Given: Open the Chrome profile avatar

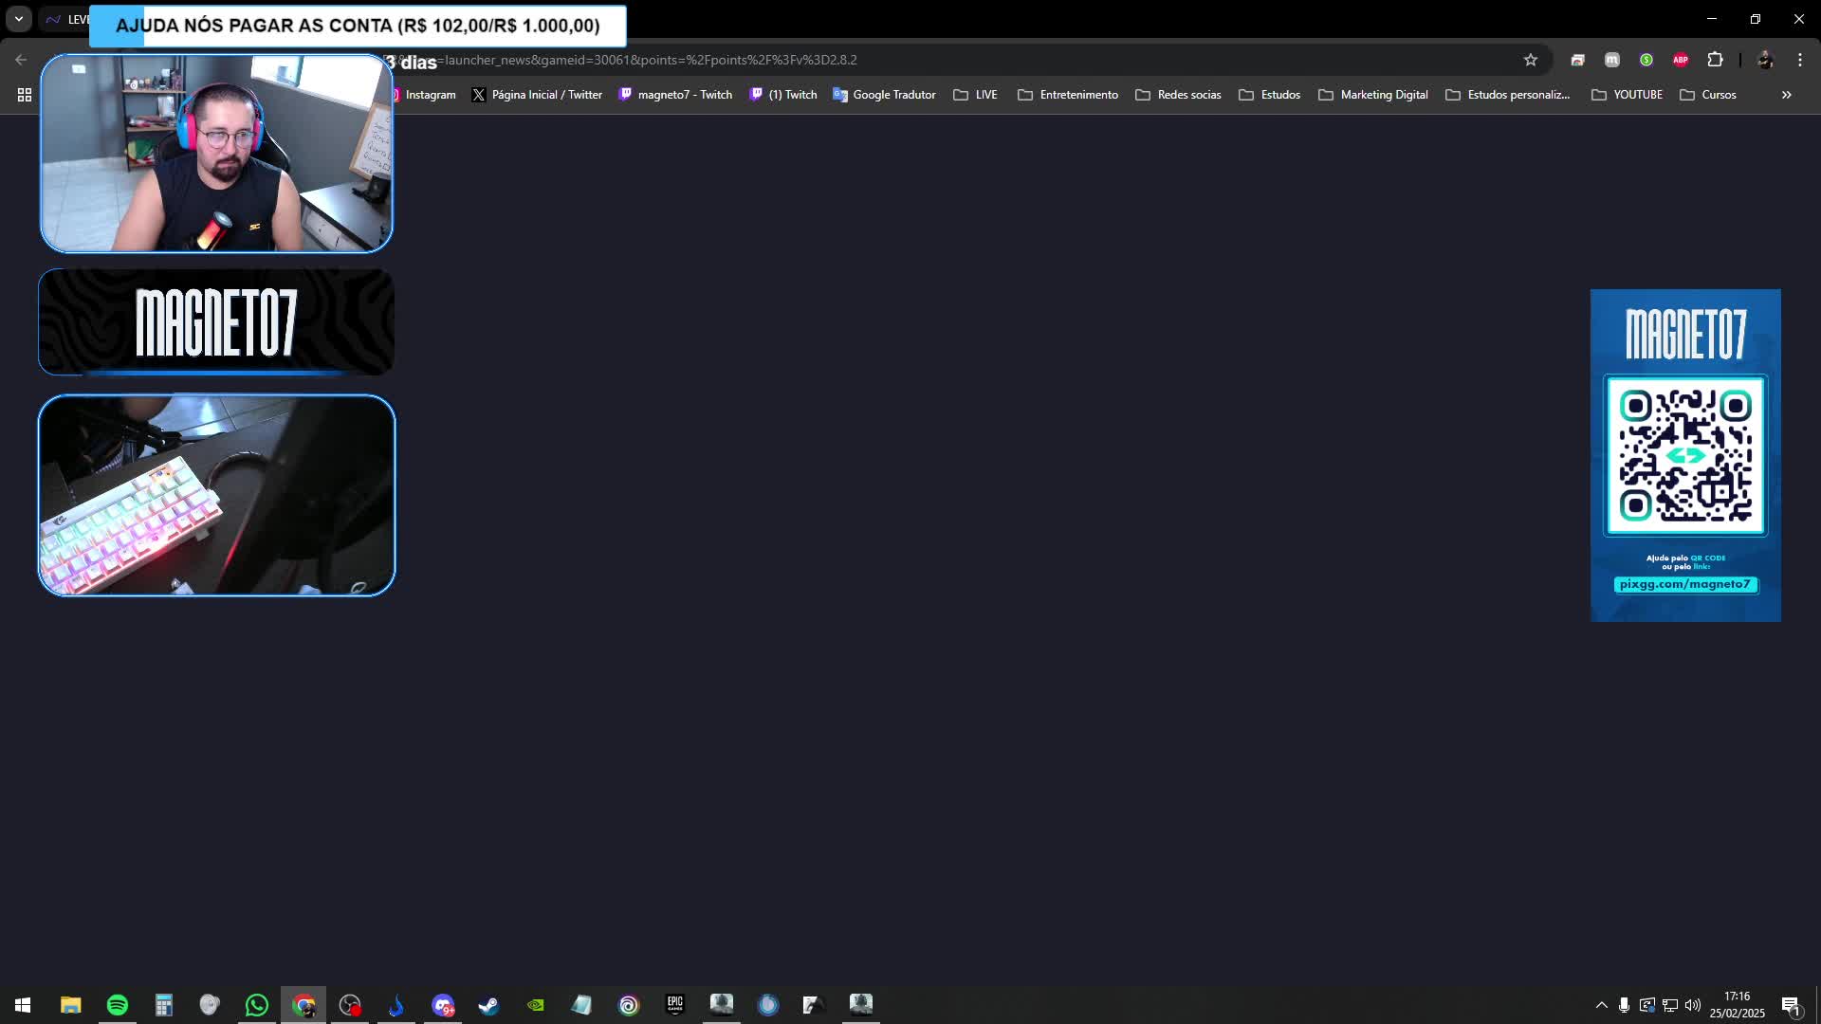Looking at the screenshot, I should point(1765,60).
